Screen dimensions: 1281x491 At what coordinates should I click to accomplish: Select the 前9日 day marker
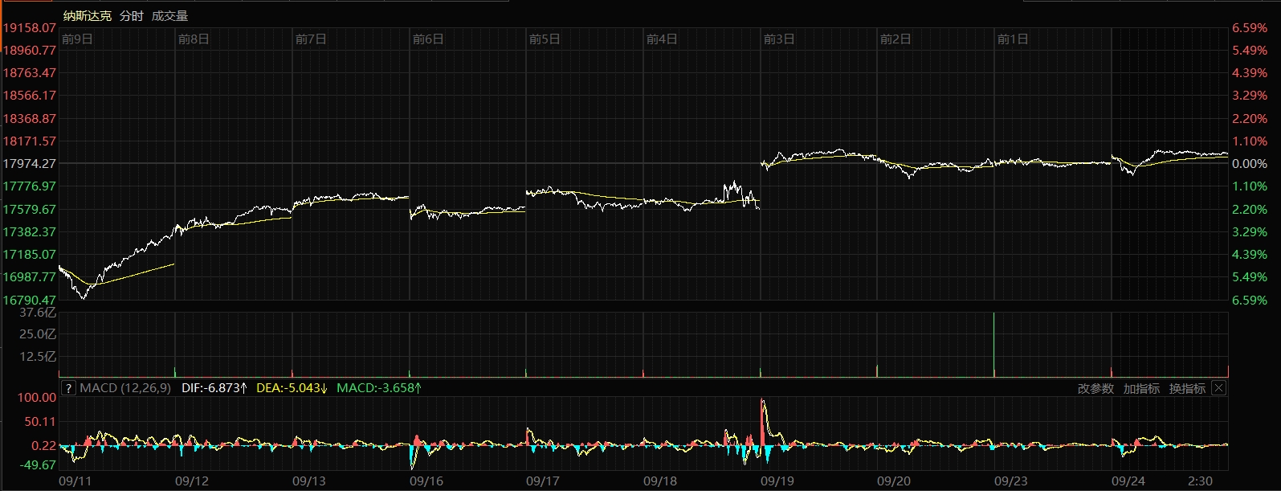click(77, 39)
